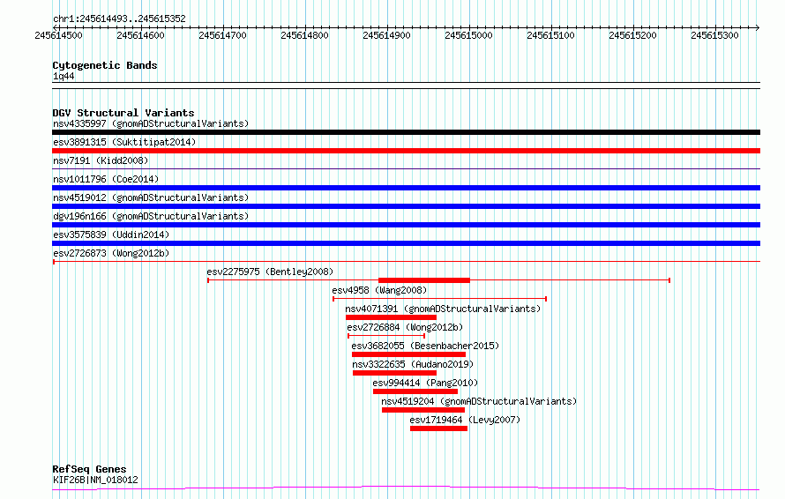This screenshot has height=499, width=785.
Task: Select the 1q44 cytogenetic band label
Action: [64, 76]
